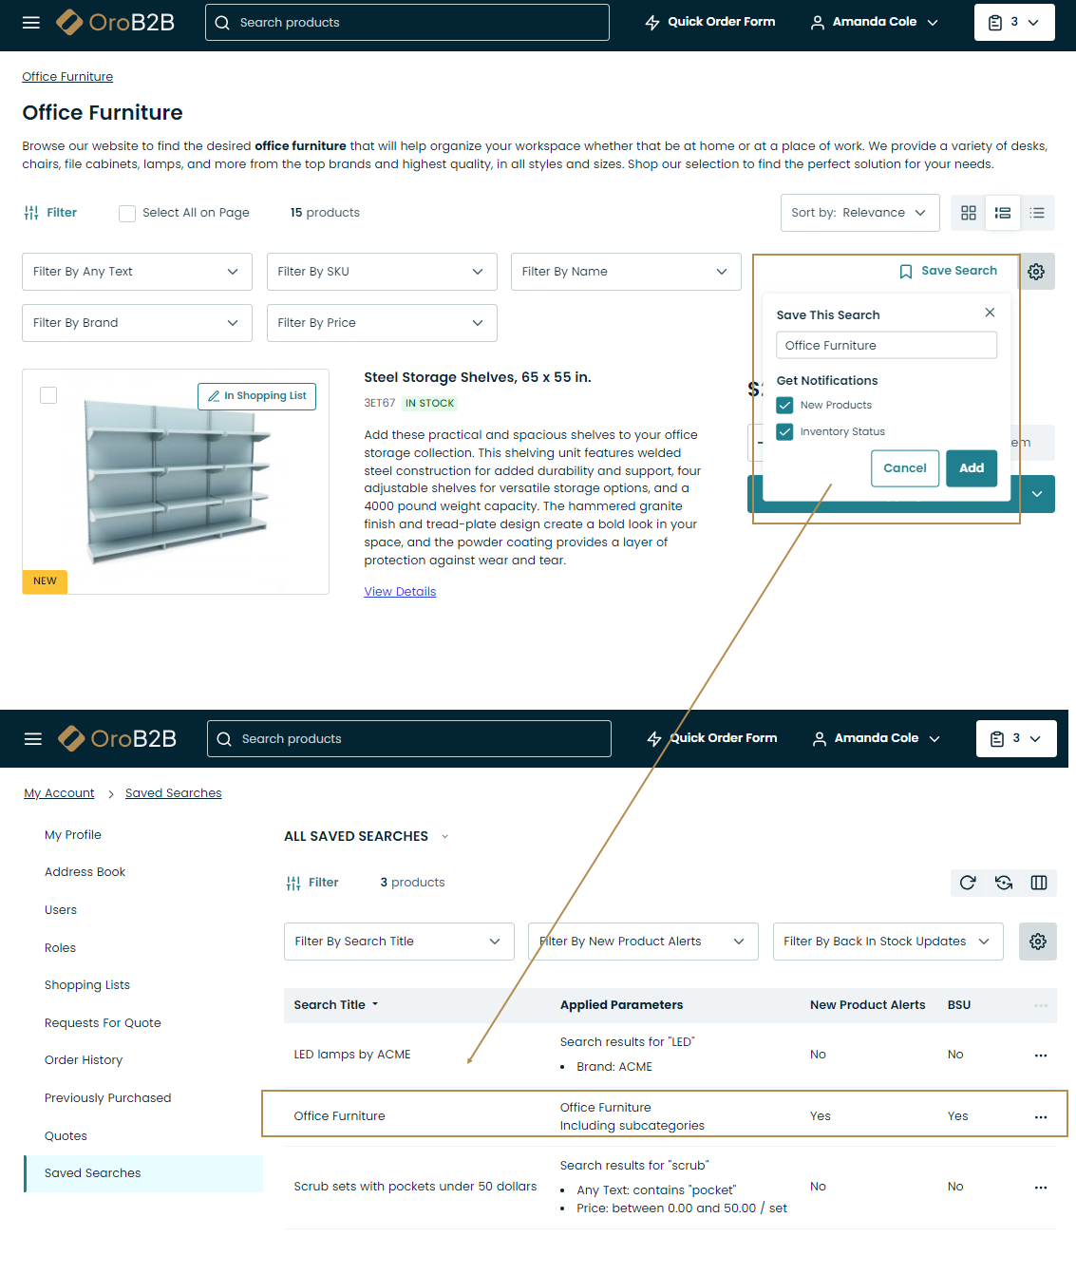Switch to compact list view icon
The width and height of the screenshot is (1076, 1275).
pos(1036,213)
